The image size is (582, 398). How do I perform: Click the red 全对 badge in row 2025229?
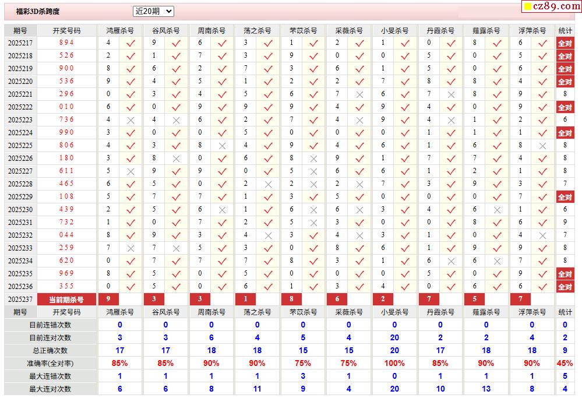(x=565, y=197)
